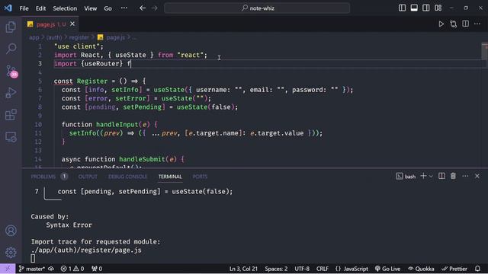Click the master* branch indicator

31,269
